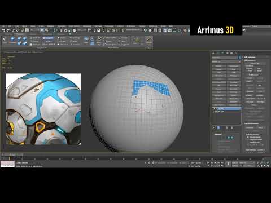Screen dimensions: 271x203
Task: Open the selection filter dropdown in toolbar
Action: point(34,30)
